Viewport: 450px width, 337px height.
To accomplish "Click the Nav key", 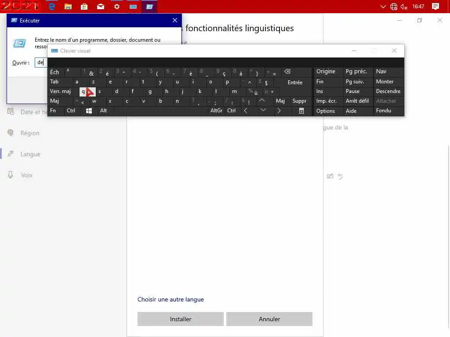I will (x=381, y=72).
